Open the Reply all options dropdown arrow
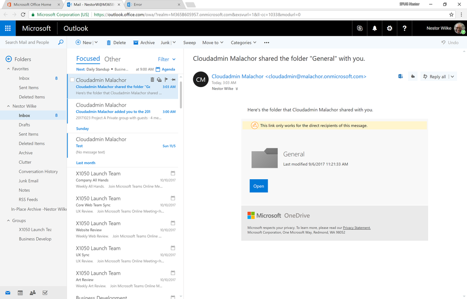Screen dimensions: 467x299 point(452,77)
